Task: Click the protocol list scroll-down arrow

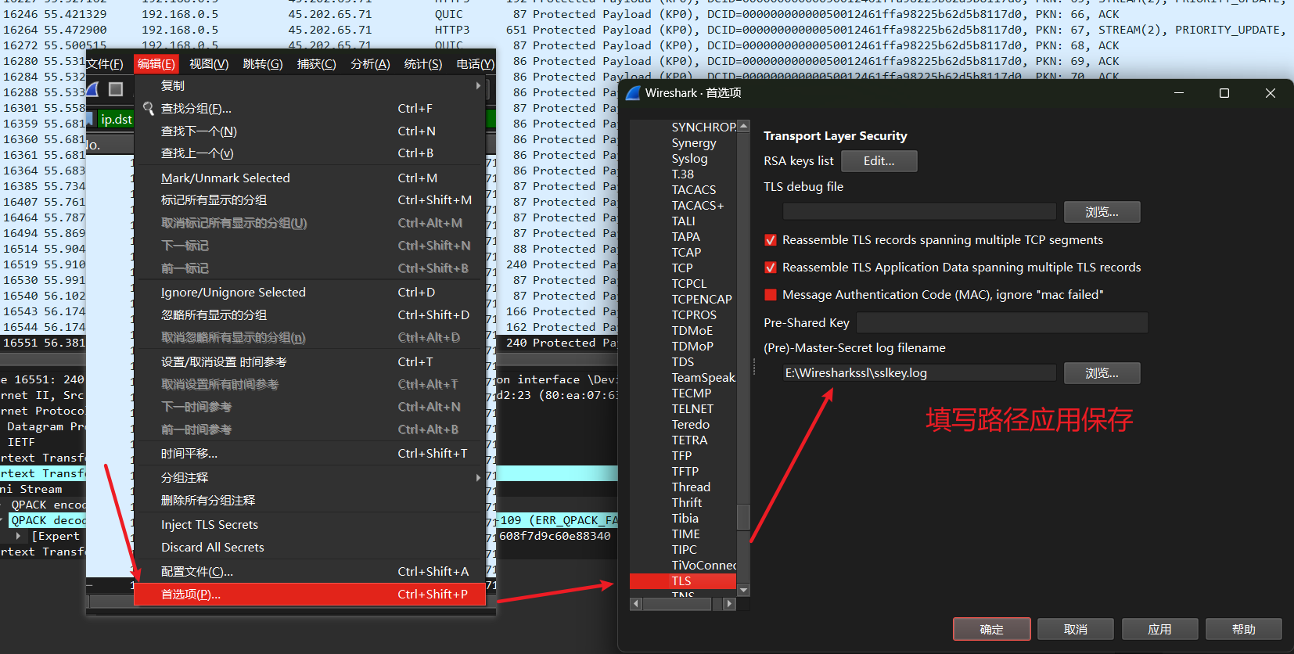Action: pos(743,590)
